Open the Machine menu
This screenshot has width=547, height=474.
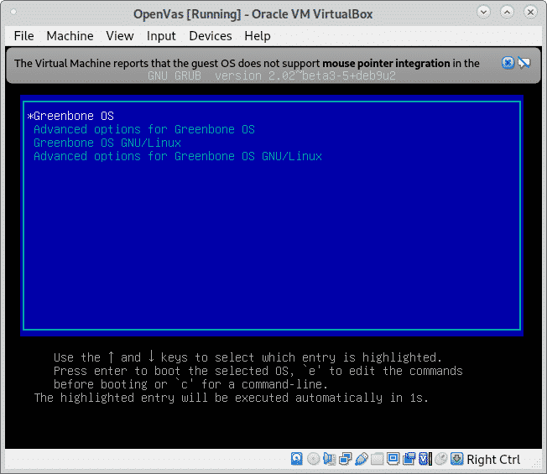click(70, 36)
